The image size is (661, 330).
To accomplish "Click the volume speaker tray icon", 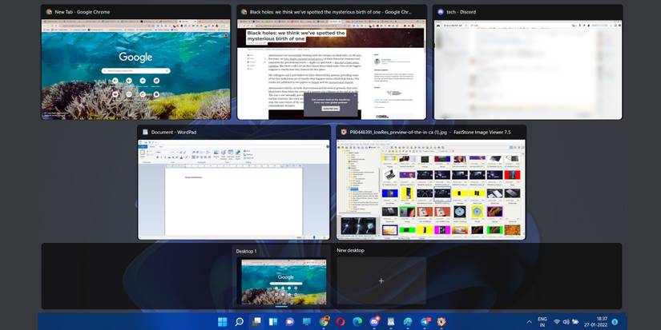I will point(566,322).
